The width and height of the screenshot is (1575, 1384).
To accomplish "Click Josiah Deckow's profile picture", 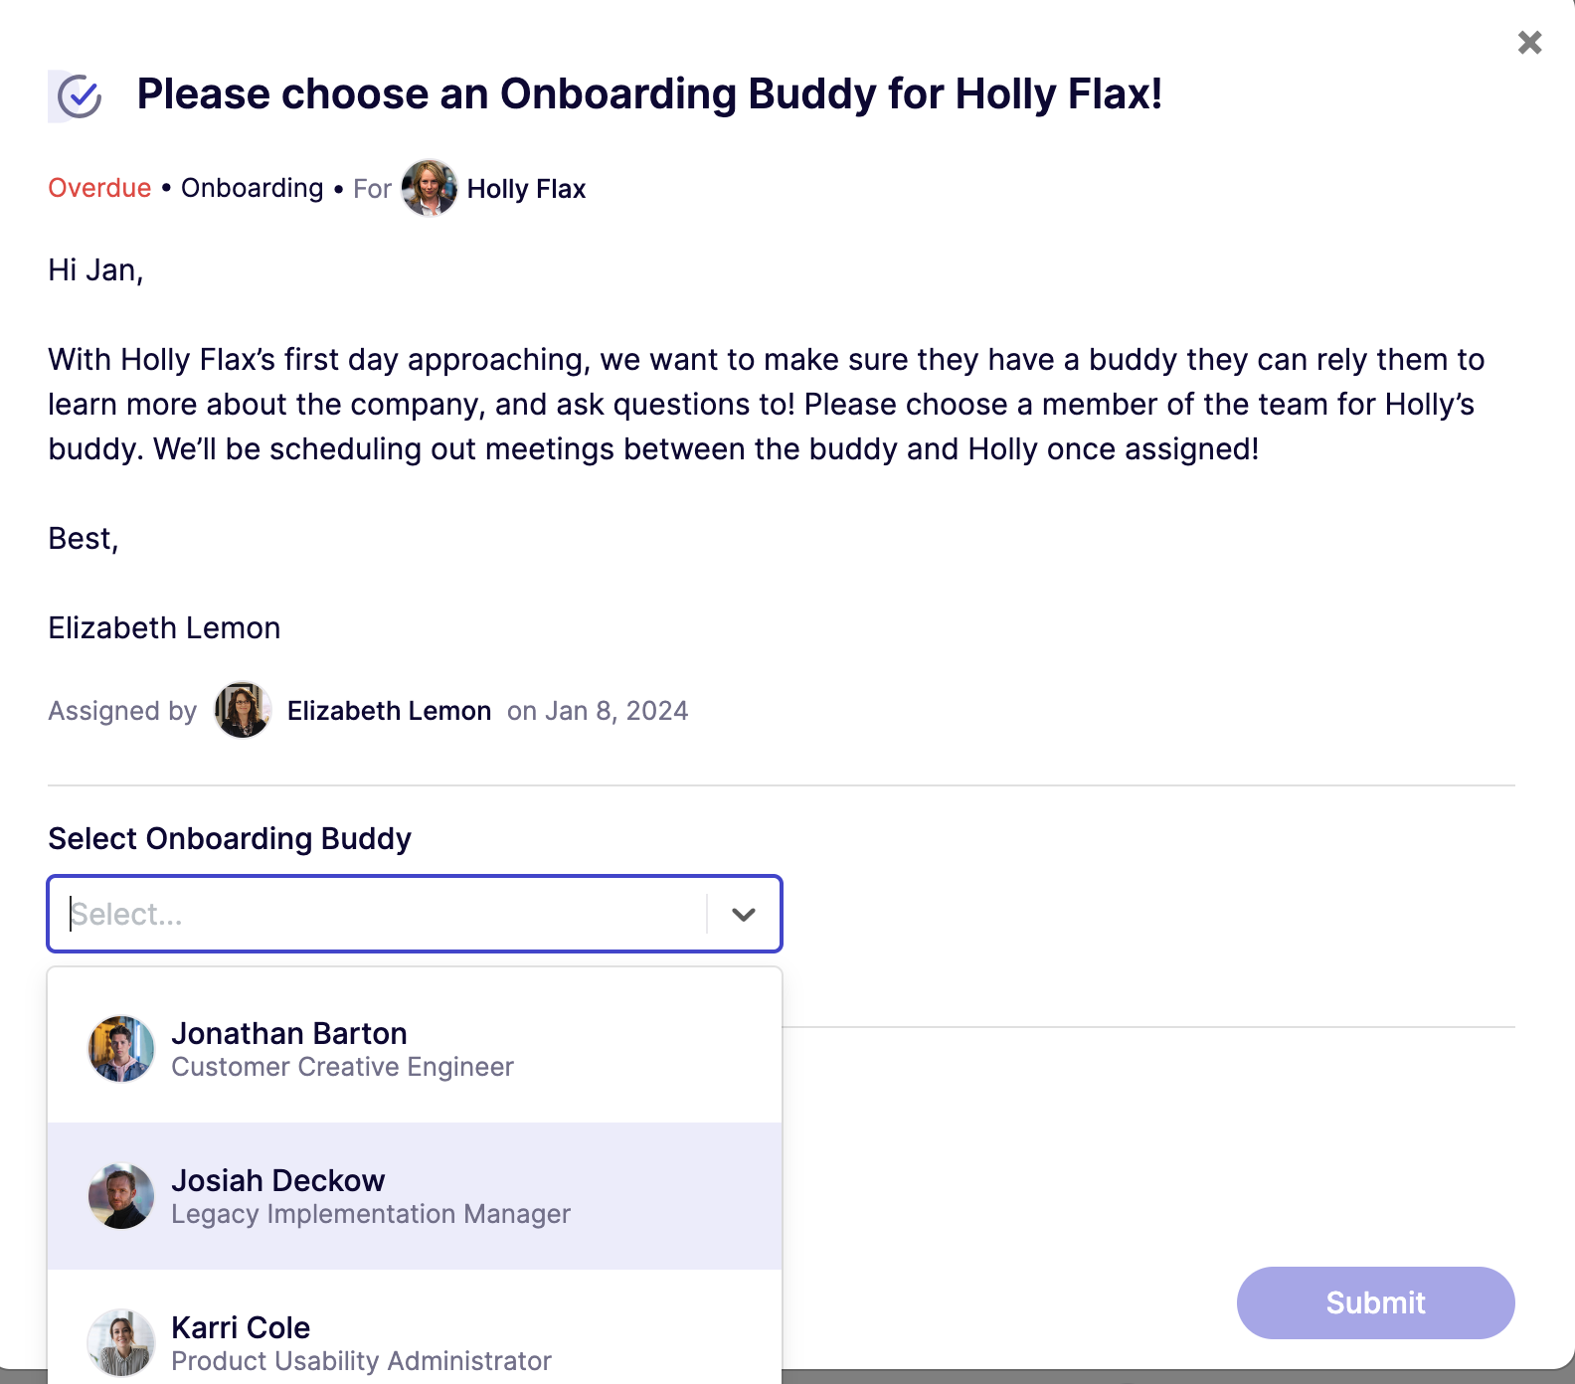I will point(119,1195).
